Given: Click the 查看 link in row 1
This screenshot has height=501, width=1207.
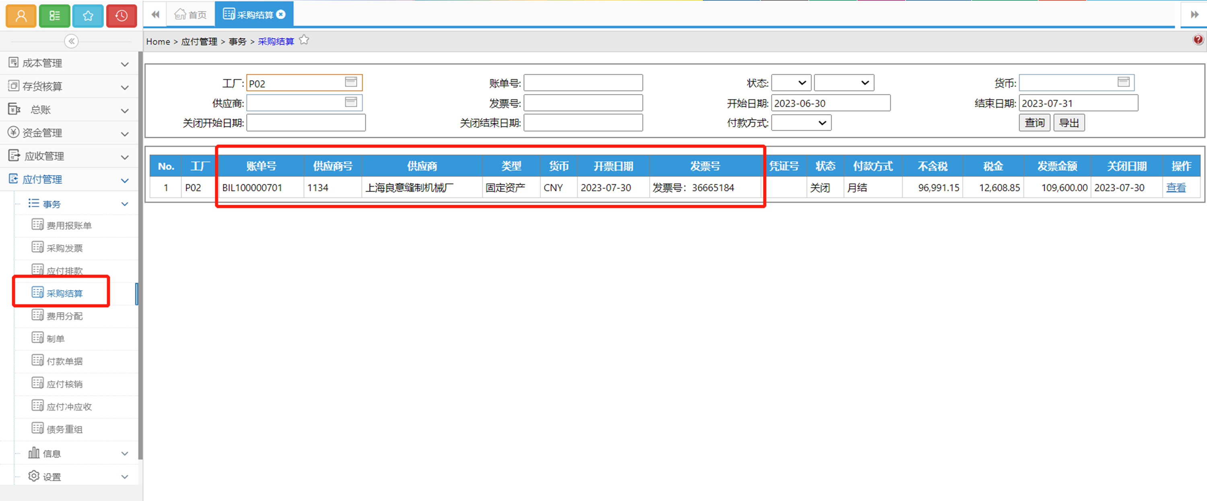Looking at the screenshot, I should (x=1176, y=188).
